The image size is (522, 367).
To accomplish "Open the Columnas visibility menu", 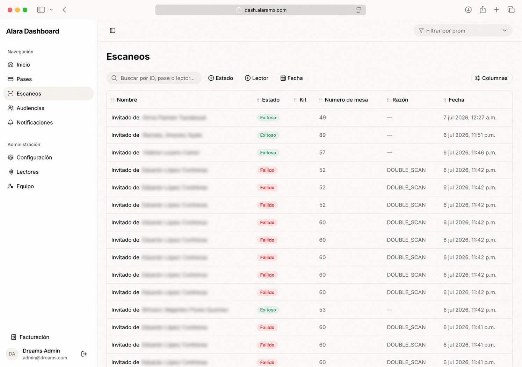I will [492, 78].
